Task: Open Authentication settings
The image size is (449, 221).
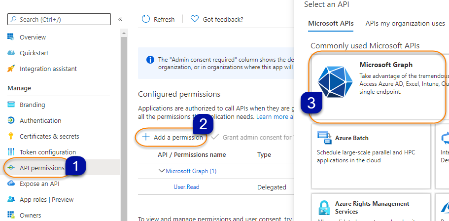Action: (x=40, y=120)
